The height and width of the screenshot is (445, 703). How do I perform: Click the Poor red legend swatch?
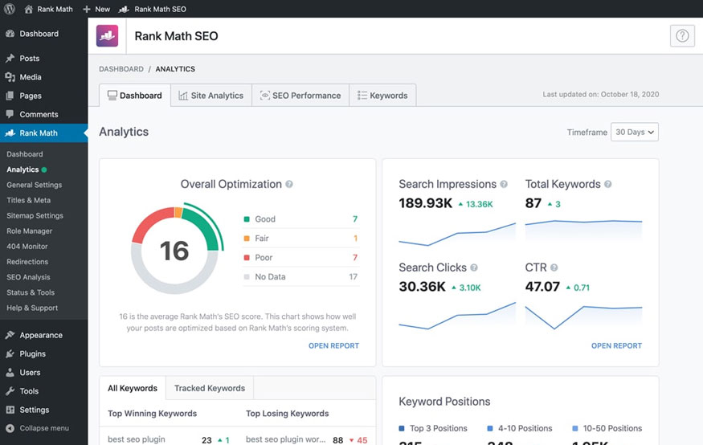[x=247, y=258]
